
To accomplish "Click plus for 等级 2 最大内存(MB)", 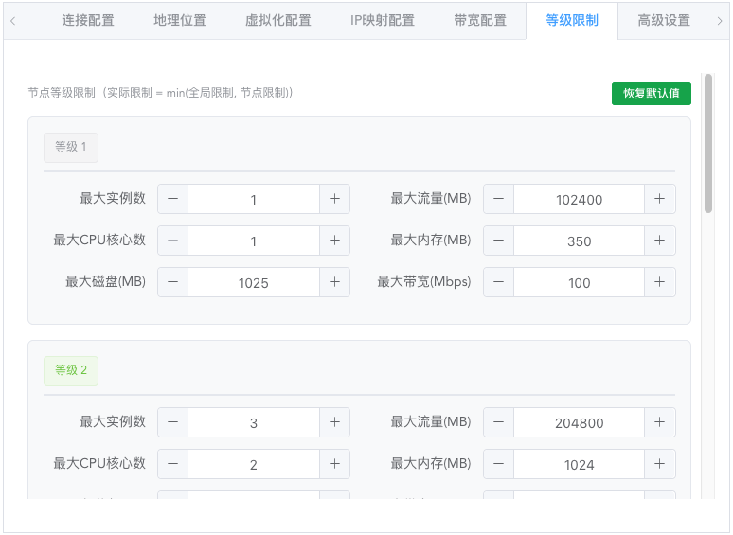I will pos(660,464).
